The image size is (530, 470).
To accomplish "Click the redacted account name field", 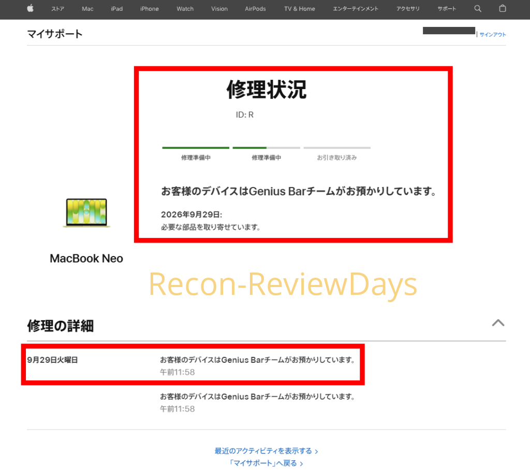I will tap(449, 31).
